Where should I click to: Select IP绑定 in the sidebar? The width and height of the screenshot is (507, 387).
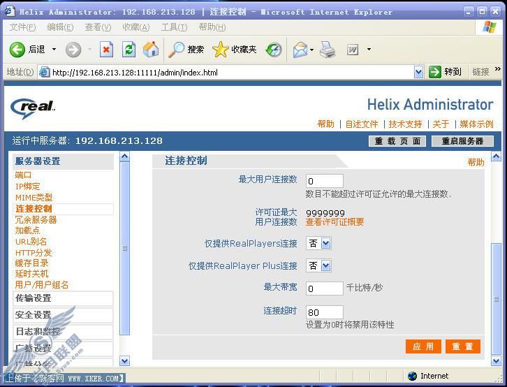27,187
